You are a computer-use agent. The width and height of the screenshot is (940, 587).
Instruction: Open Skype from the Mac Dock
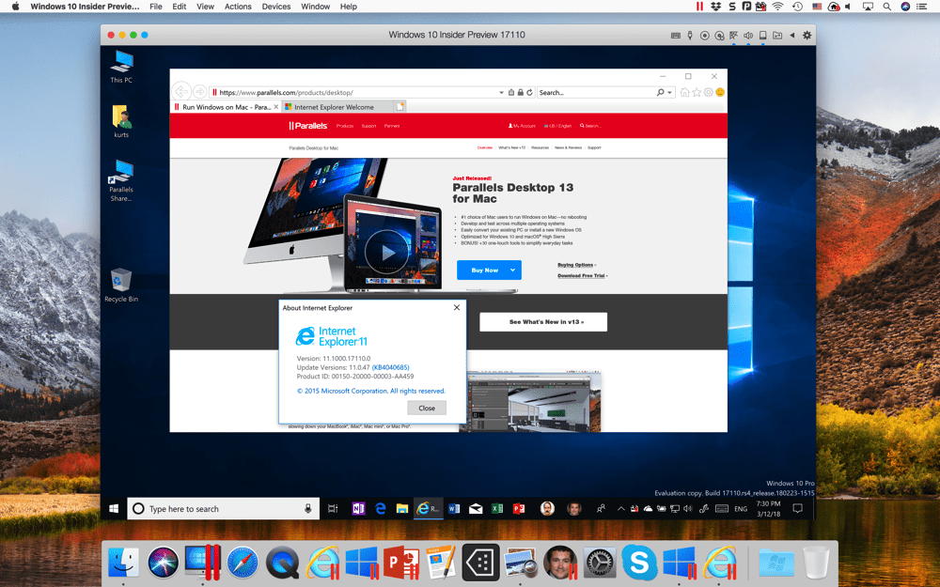639,563
